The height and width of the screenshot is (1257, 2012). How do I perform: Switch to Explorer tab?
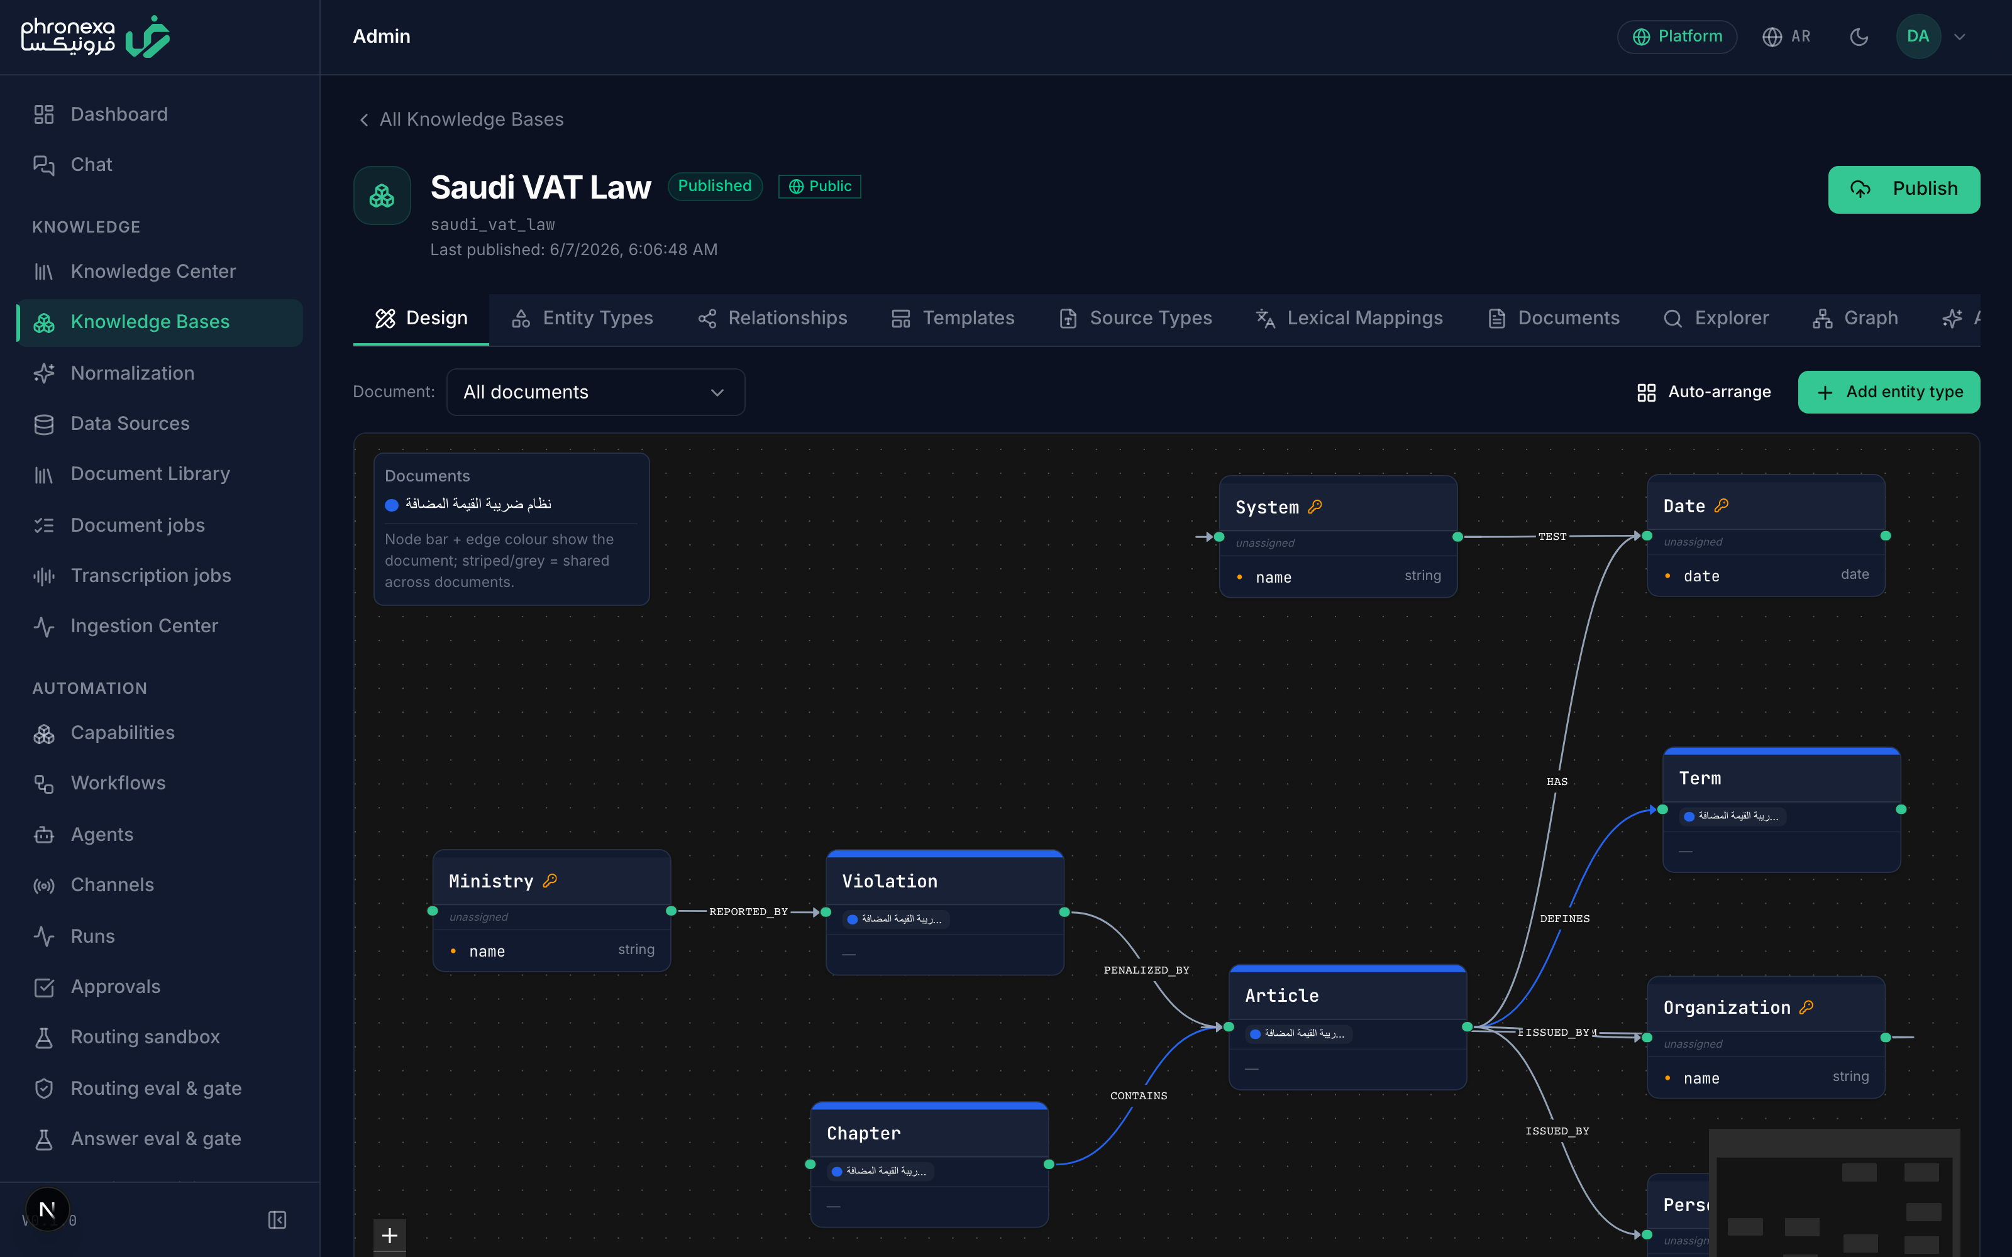(x=1715, y=319)
